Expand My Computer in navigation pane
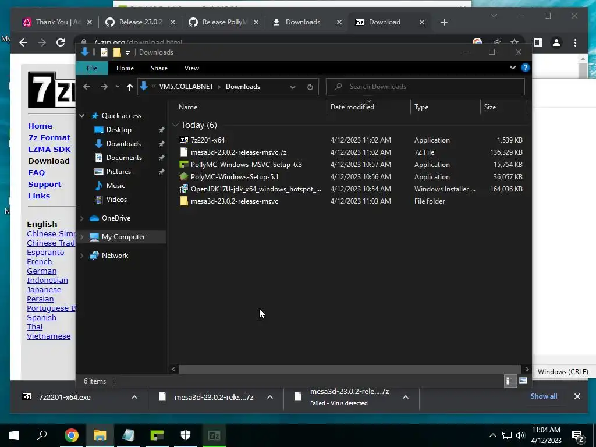 click(x=81, y=237)
